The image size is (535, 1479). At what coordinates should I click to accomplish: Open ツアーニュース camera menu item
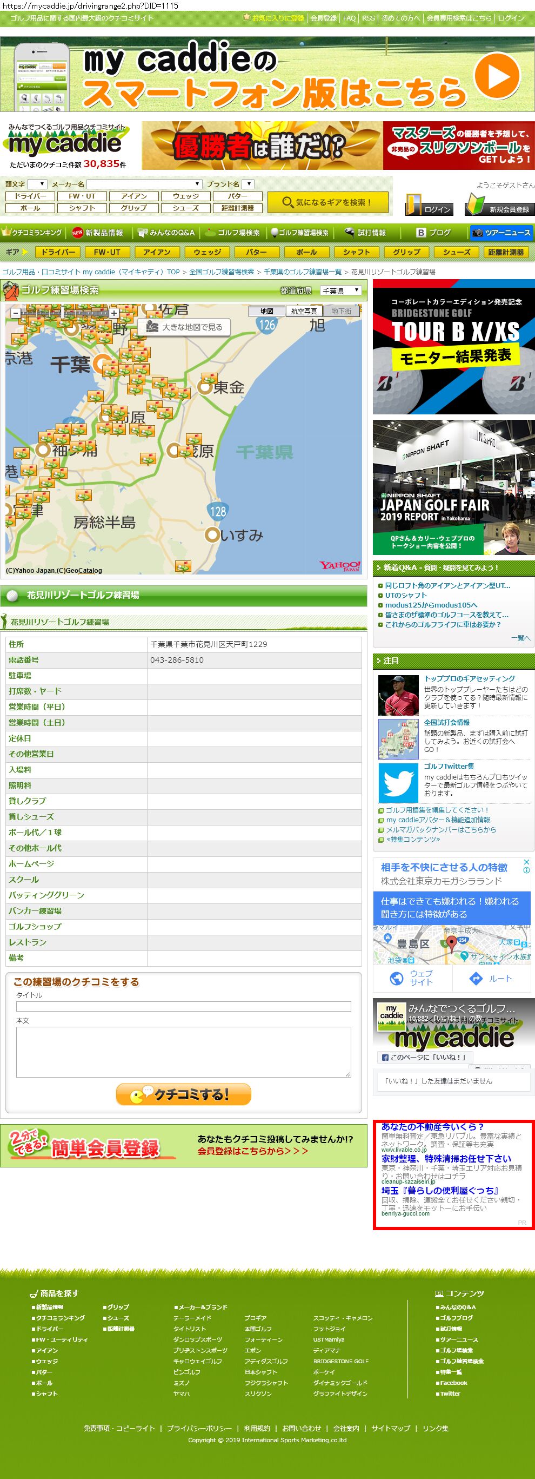point(501,233)
